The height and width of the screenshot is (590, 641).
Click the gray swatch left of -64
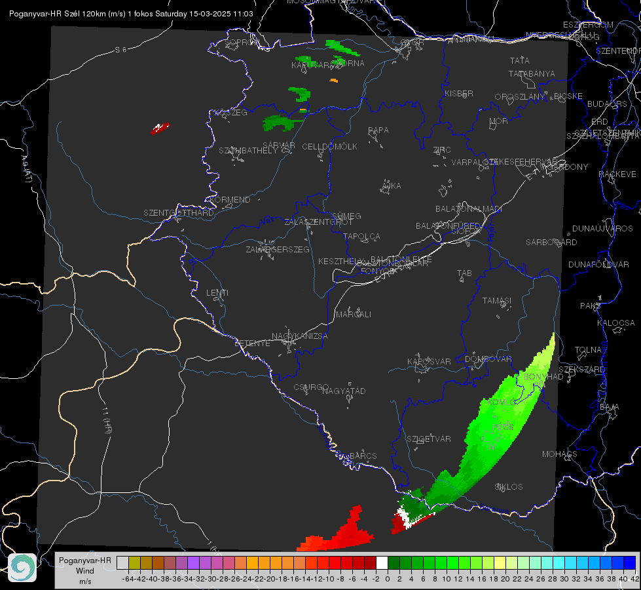point(122,562)
